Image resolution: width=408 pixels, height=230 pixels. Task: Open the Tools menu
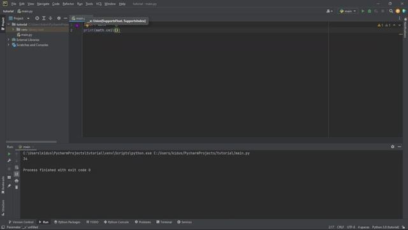pyautogui.click(x=89, y=4)
